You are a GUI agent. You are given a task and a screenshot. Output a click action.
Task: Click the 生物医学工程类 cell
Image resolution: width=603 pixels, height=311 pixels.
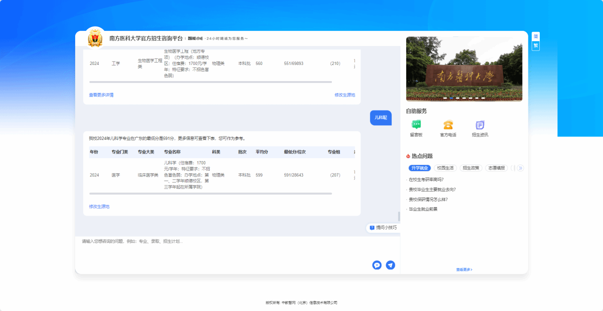(x=150, y=64)
